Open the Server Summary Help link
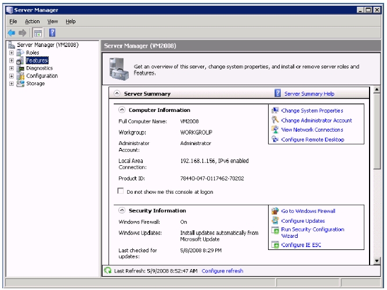Image resolution: width=387 pixels, height=290 pixels. click(309, 94)
